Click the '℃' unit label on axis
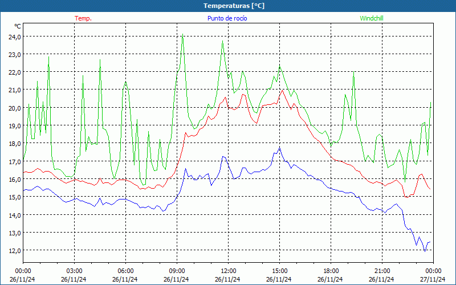Screen dimensions: 456x285 pos(18,26)
